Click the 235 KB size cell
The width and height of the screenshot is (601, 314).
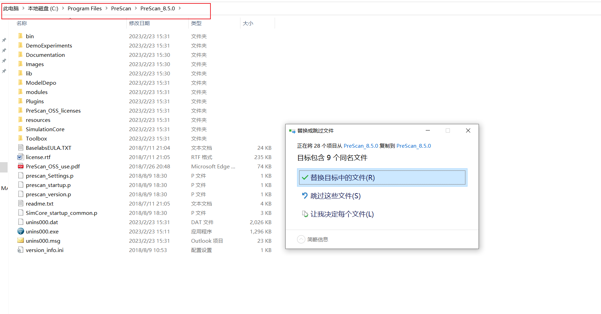tap(263, 157)
